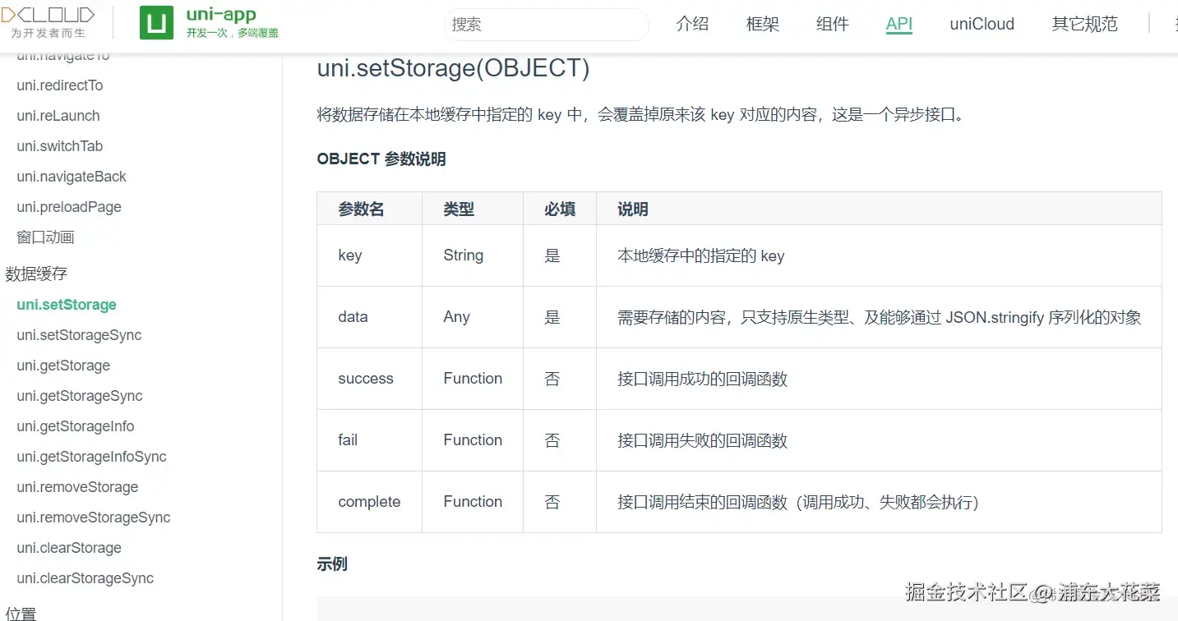The width and height of the screenshot is (1178, 621).
Task: Select the API navigation tab
Action: [x=899, y=24]
